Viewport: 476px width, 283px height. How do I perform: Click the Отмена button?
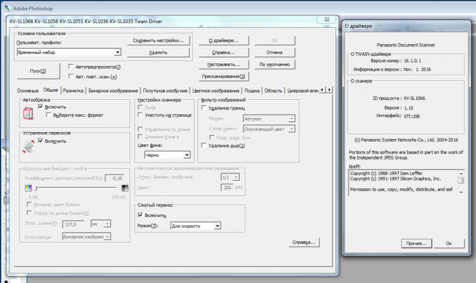274,52
